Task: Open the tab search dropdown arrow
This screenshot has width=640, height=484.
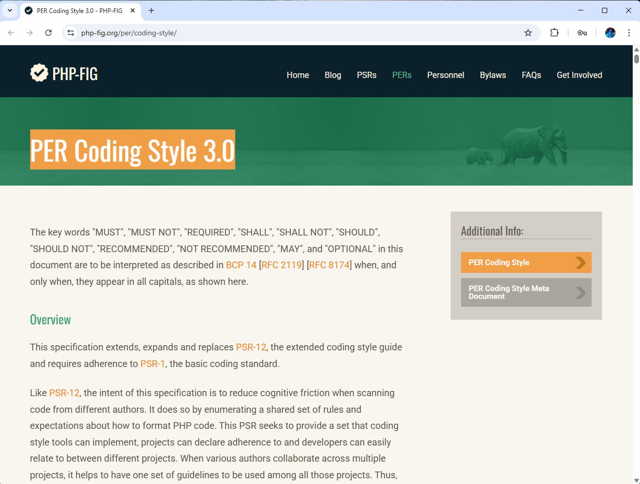Action: point(9,10)
